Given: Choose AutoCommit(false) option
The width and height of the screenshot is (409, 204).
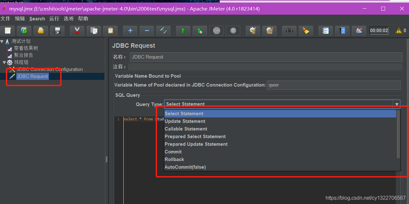Looking at the screenshot, I should 280,167.
